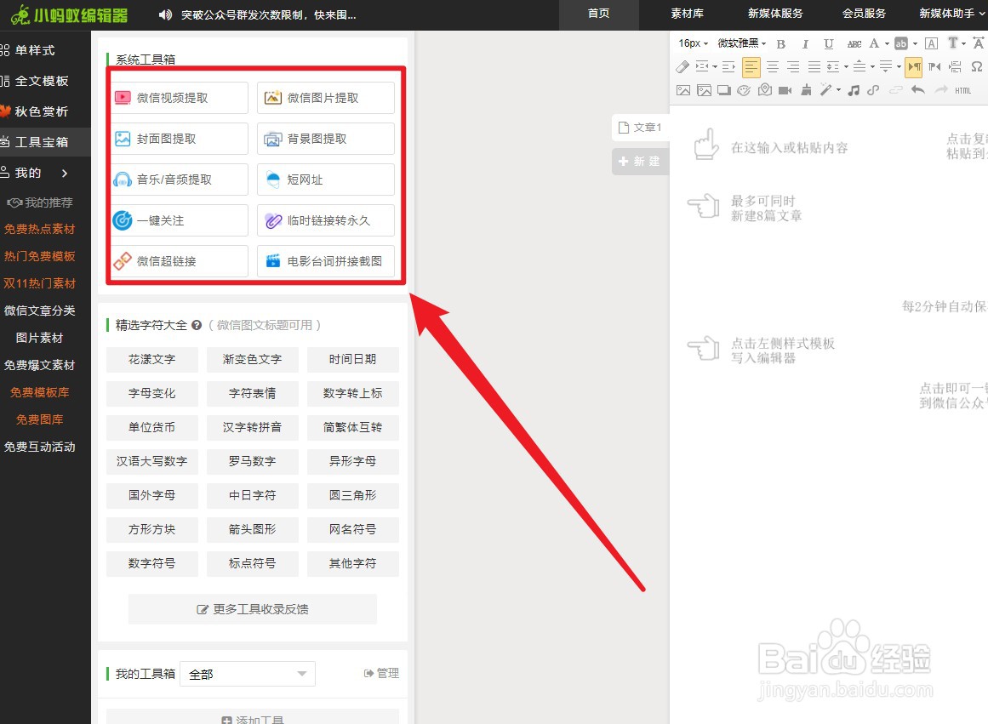Image resolution: width=988 pixels, height=724 pixels.
Task: Open the color palette icon
Action: pos(744,90)
